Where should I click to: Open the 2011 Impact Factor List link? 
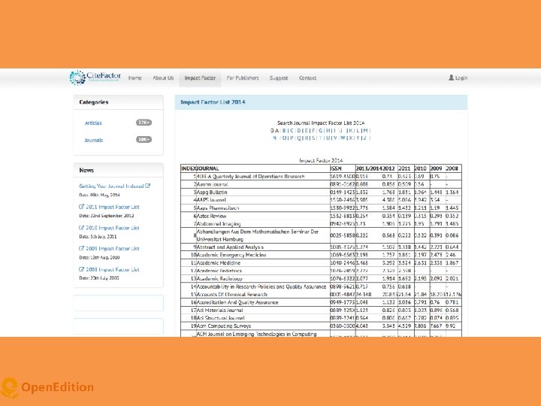(113, 208)
